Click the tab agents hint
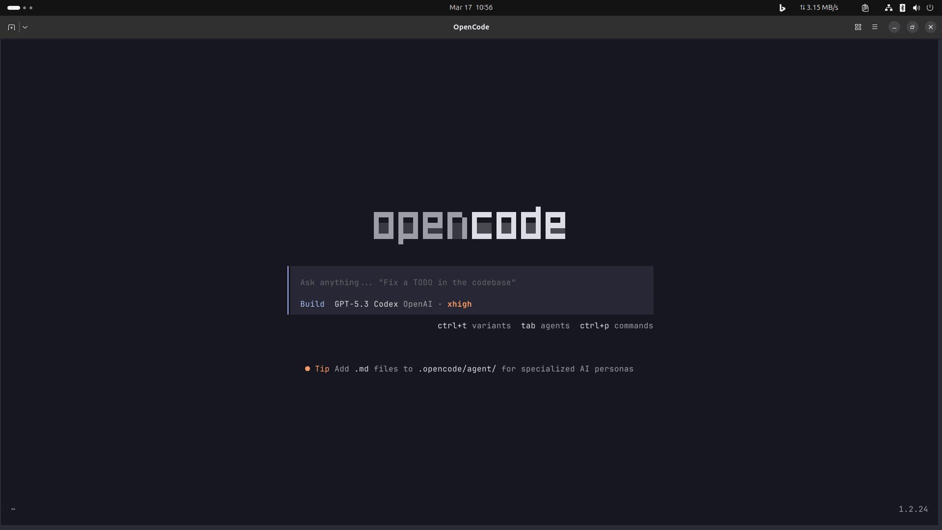942x530 pixels. click(545, 326)
